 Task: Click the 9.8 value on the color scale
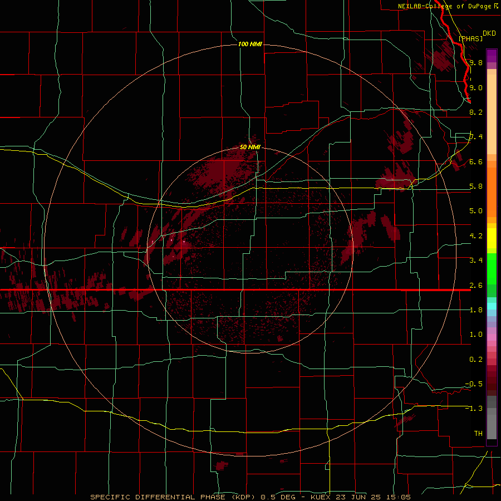pos(476,62)
